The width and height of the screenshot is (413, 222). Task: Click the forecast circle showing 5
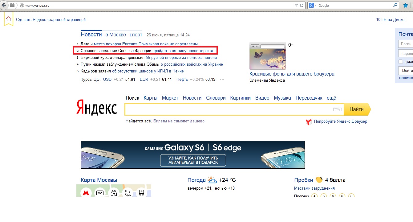tap(323, 196)
